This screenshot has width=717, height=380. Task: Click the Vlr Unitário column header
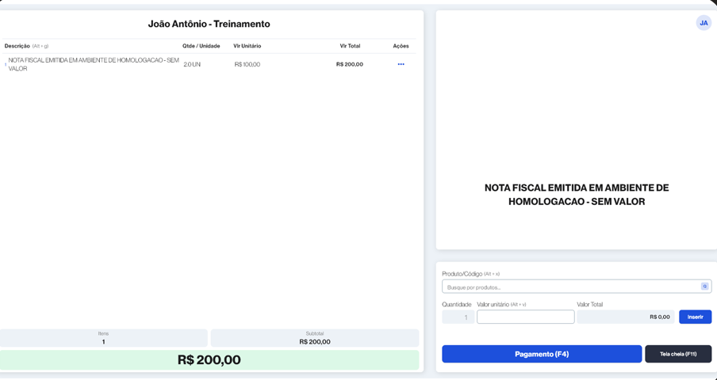pos(247,46)
